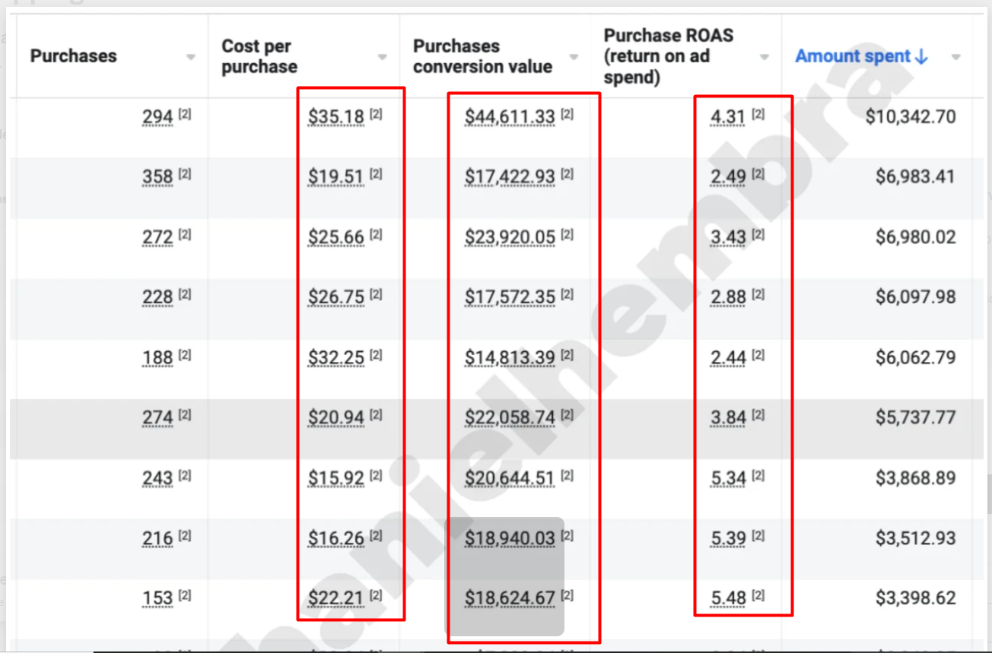Viewport: 992px width, 653px height.
Task: Click the footnote marker beside 5.48 ROAS
Action: pyautogui.click(x=758, y=597)
